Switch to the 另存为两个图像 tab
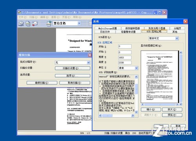 point(157,28)
